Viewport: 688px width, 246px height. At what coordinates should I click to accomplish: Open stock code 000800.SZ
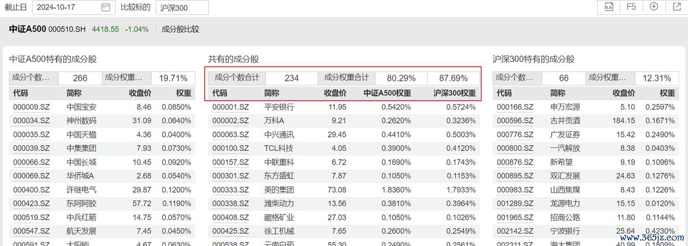pyautogui.click(x=515, y=148)
